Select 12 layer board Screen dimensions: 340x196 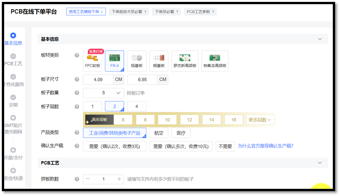point(190,120)
